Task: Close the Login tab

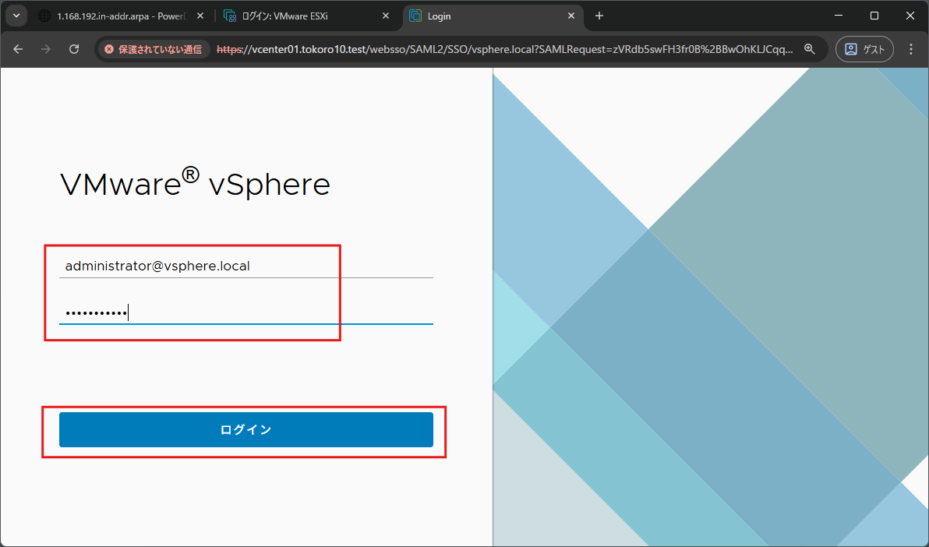Action: point(571,16)
